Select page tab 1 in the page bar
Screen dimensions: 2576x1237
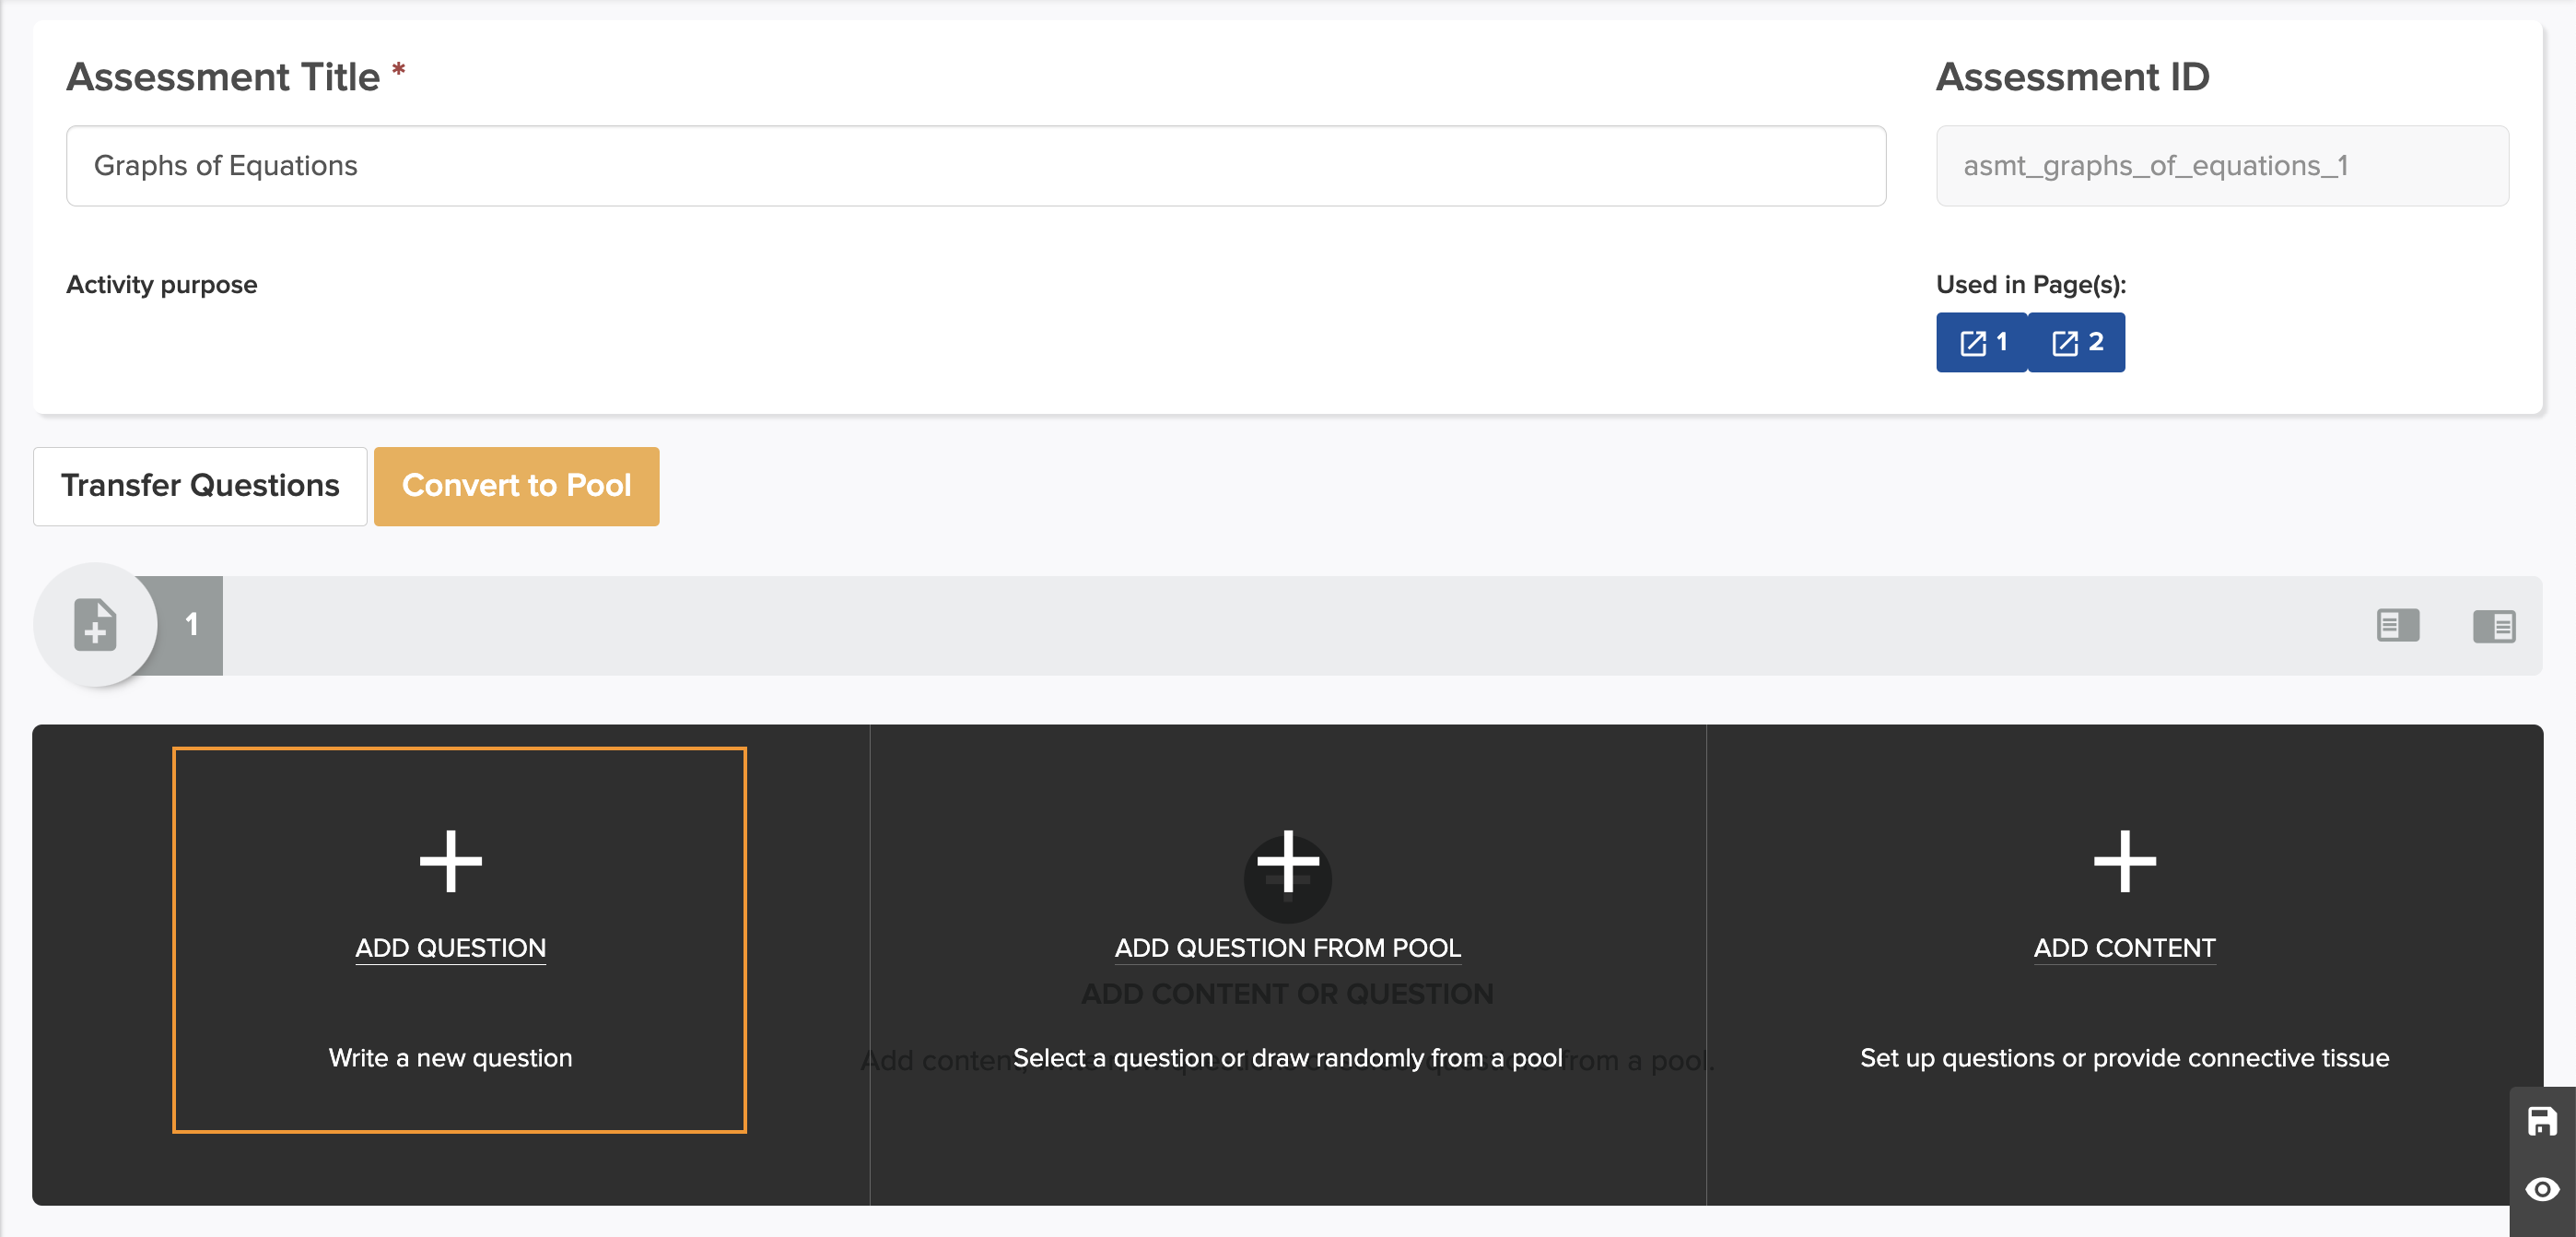click(190, 626)
